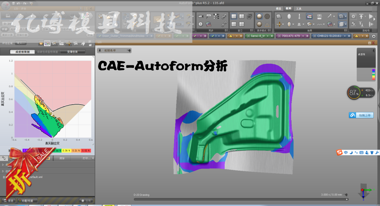The width and height of the screenshot is (380, 206).
Task: Select single window layout
Action: (234, 16)
